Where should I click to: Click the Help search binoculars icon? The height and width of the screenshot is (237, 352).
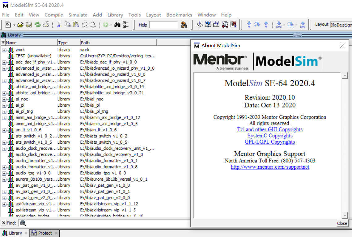pyautogui.click(x=184, y=25)
